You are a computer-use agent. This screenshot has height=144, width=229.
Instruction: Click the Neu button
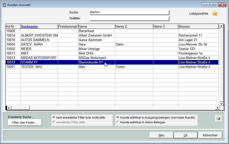161,135
